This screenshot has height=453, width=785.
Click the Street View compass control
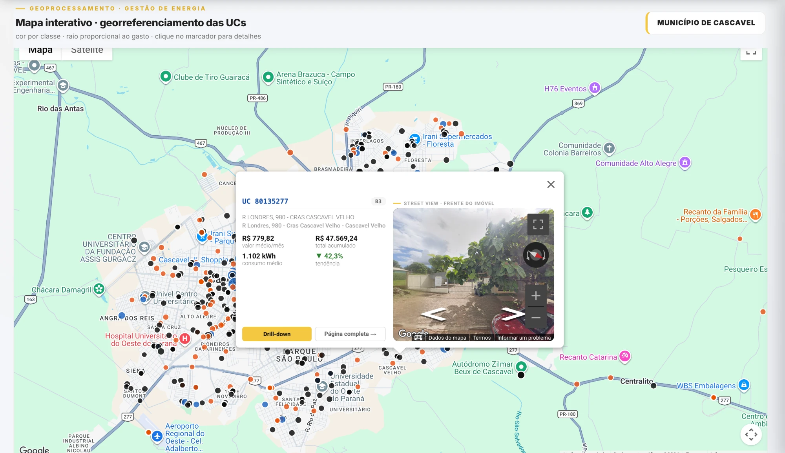[x=536, y=255]
